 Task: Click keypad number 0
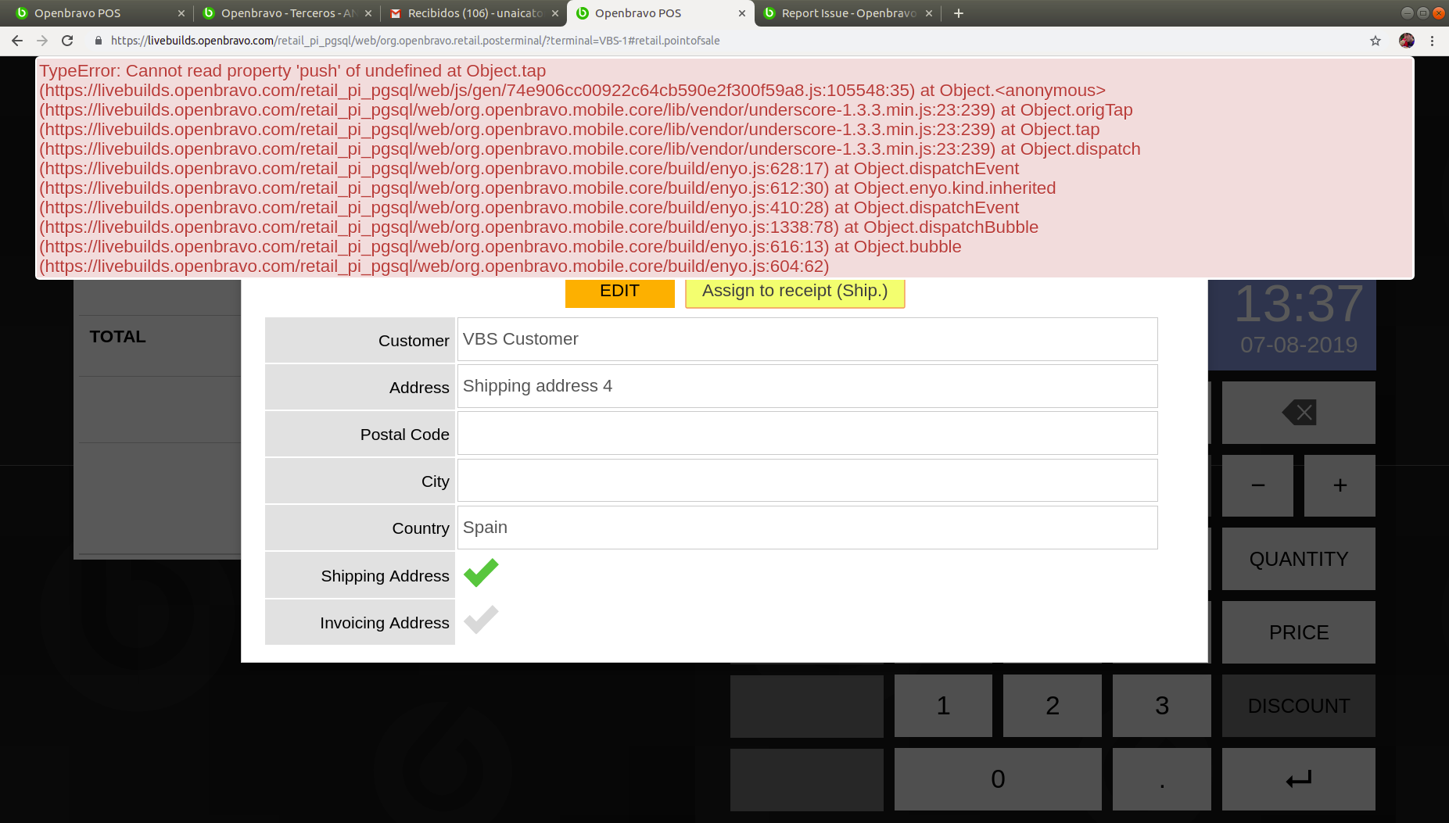pyautogui.click(x=998, y=779)
